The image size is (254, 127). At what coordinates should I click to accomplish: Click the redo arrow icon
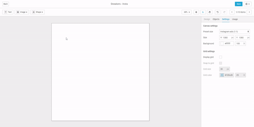tap(224, 12)
